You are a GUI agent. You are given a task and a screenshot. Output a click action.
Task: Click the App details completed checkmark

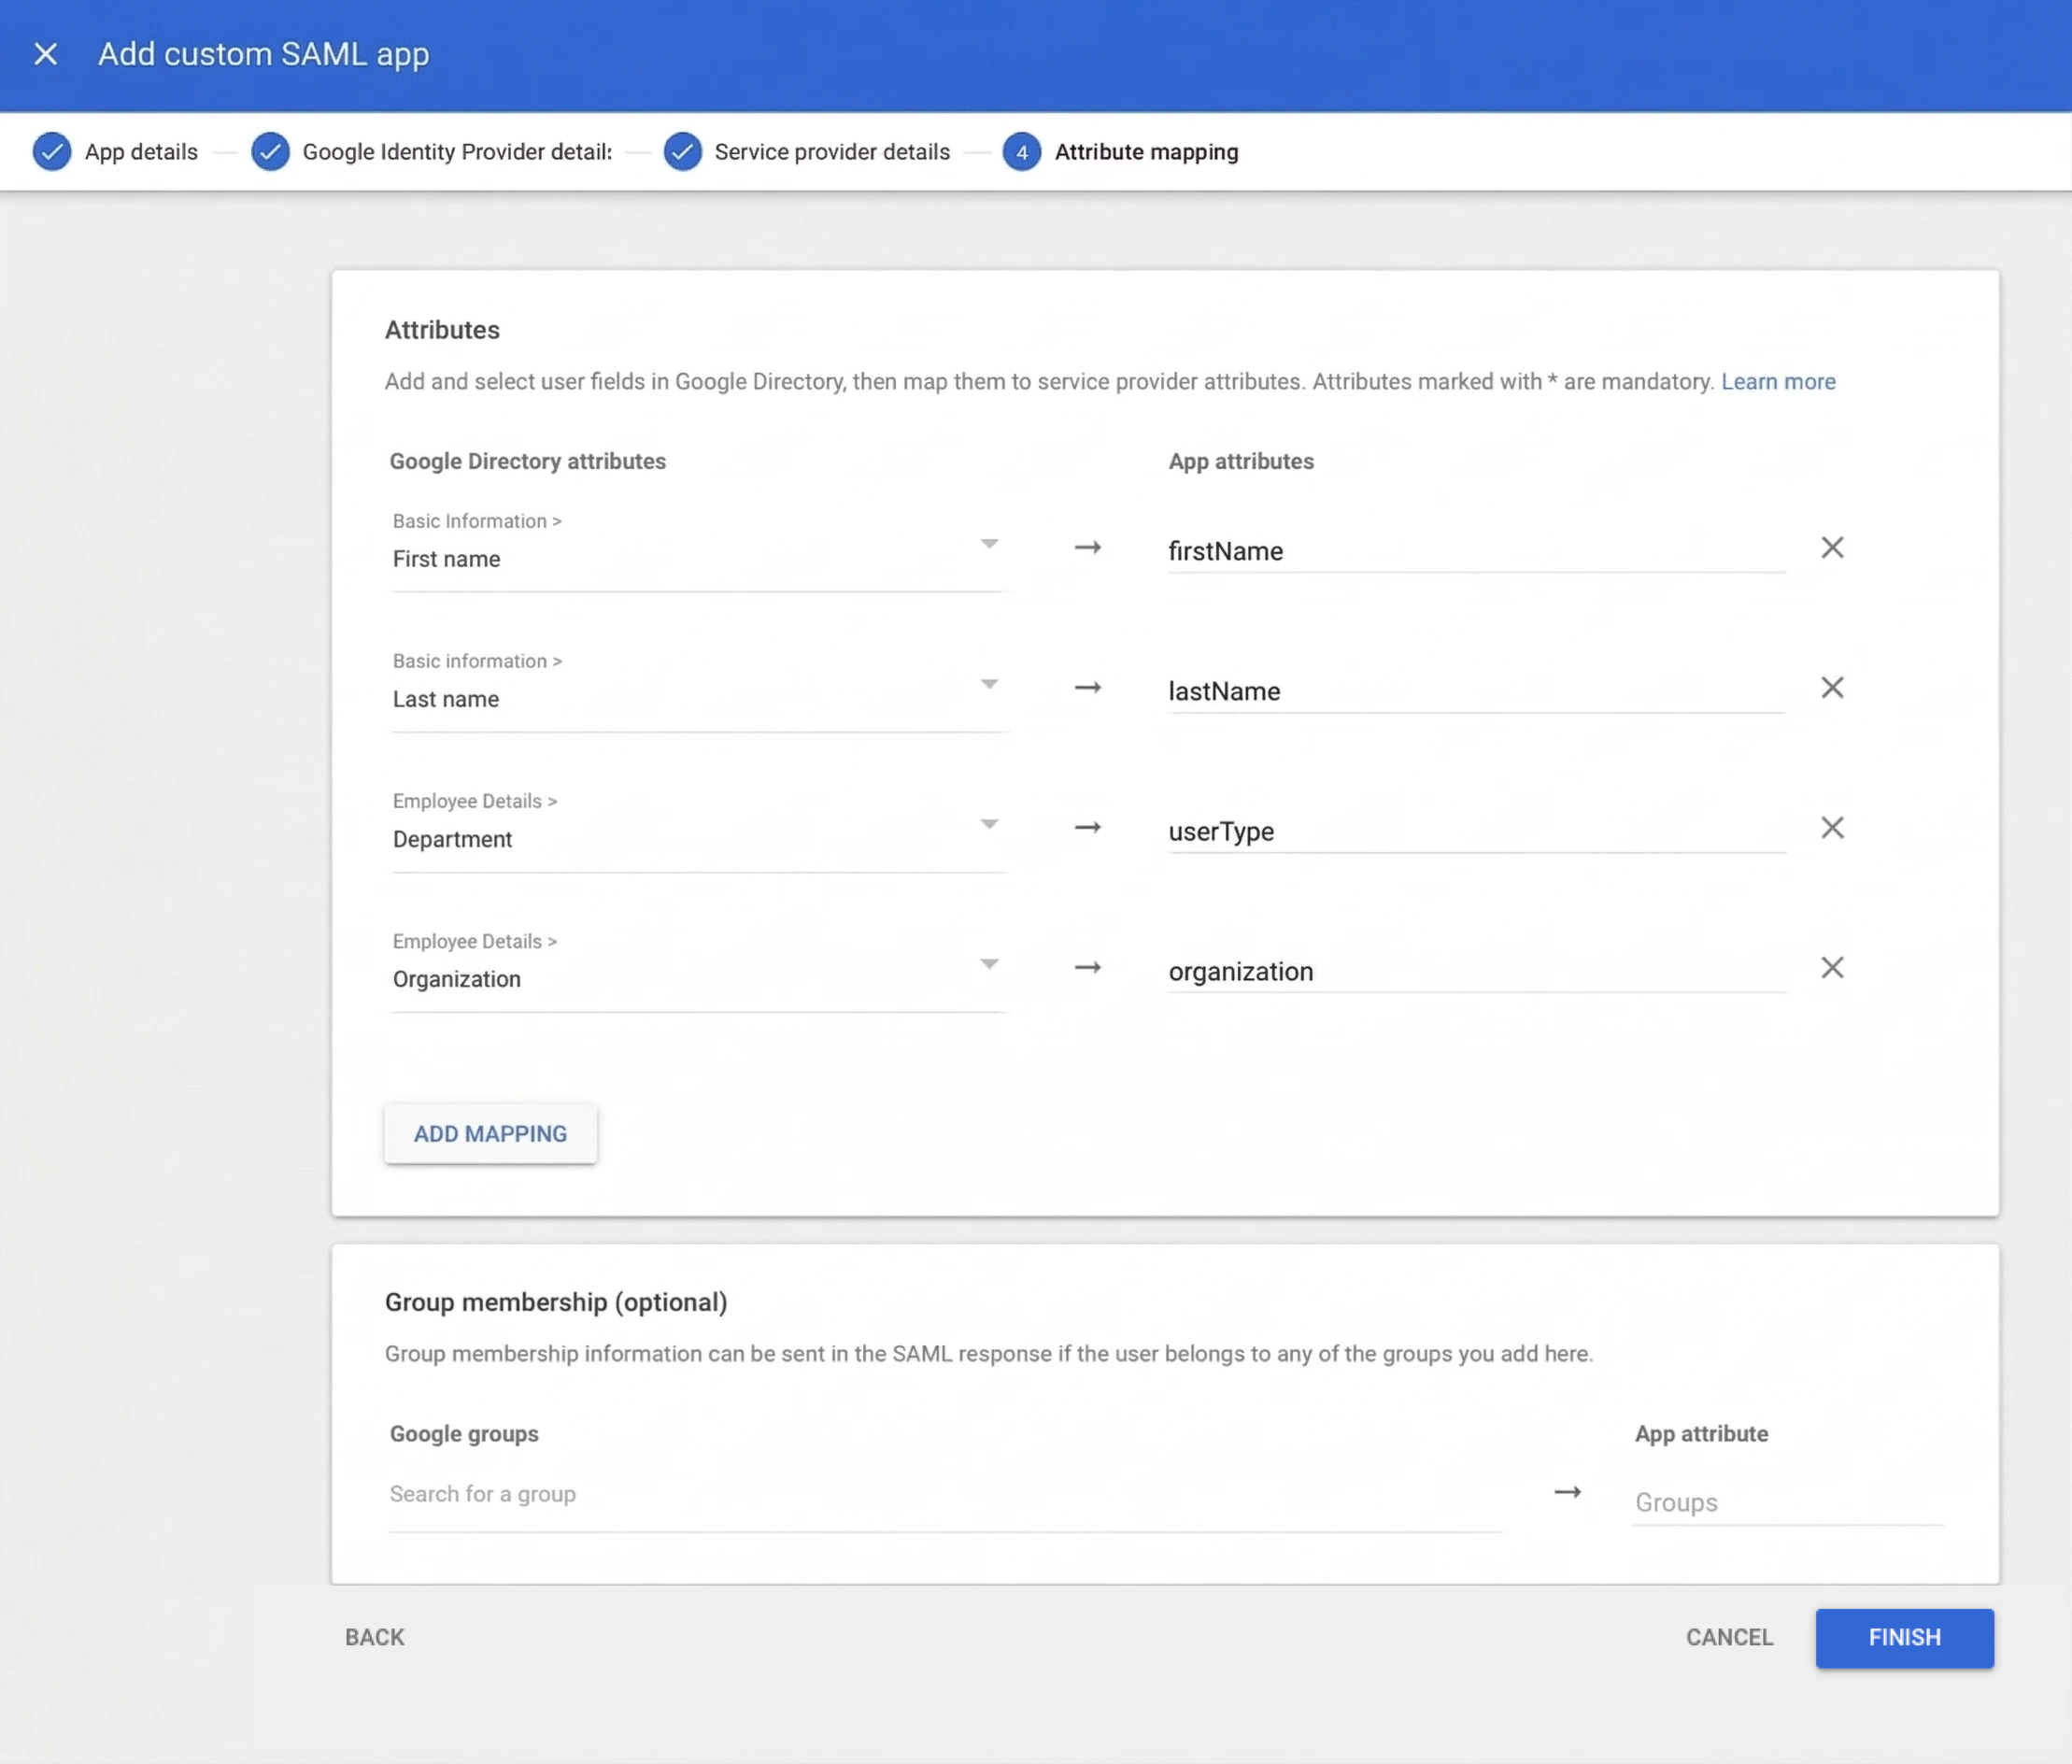(x=53, y=151)
